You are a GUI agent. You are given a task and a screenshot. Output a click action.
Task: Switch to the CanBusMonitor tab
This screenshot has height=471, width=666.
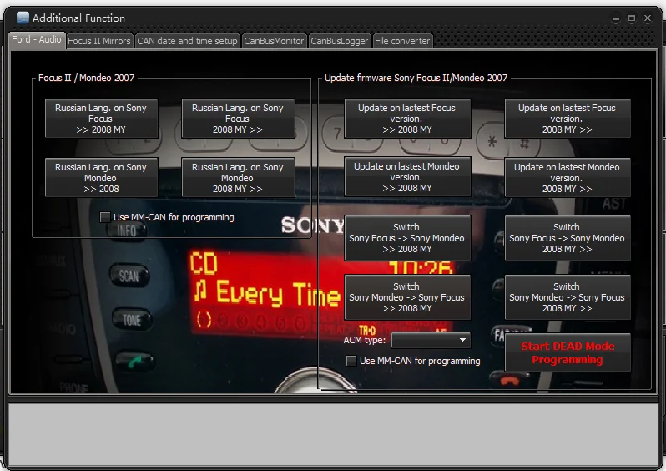click(274, 41)
